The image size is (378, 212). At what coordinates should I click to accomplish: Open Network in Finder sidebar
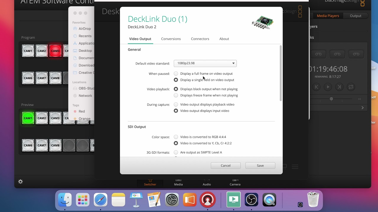[x=82, y=96]
